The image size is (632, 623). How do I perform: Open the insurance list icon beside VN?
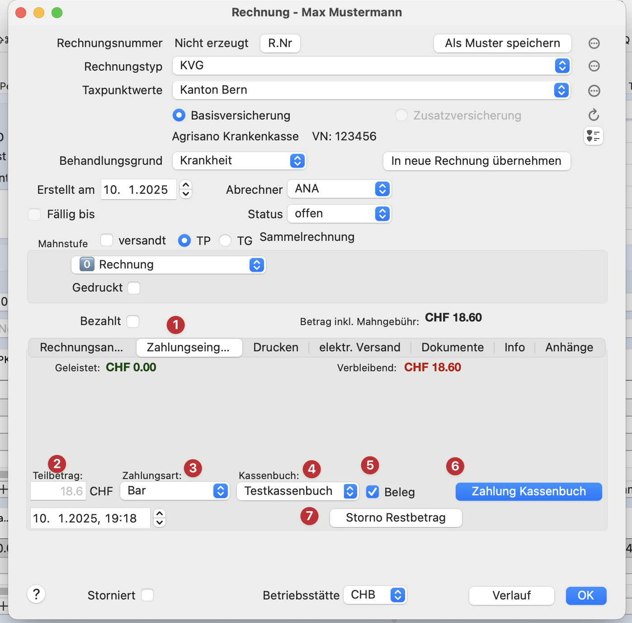point(594,136)
